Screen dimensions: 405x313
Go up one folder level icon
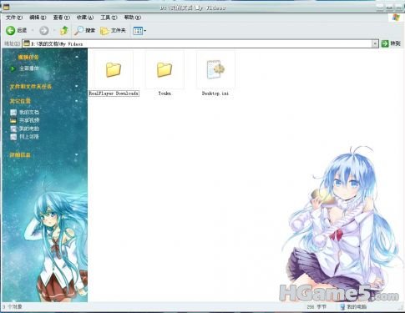[x=64, y=30]
